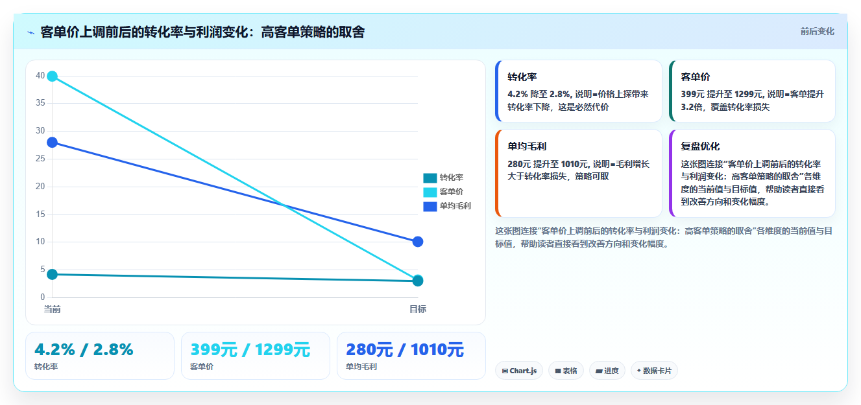Click the 客单价 label under 399元 / 1299元

(202, 367)
